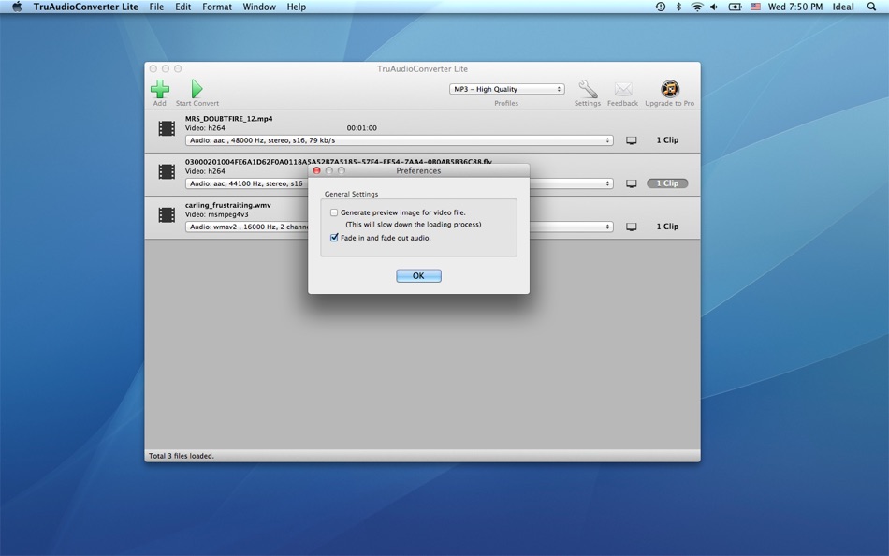Open the 44100 Hz audio track dropdown
The width and height of the screenshot is (889, 556).
tap(400, 183)
